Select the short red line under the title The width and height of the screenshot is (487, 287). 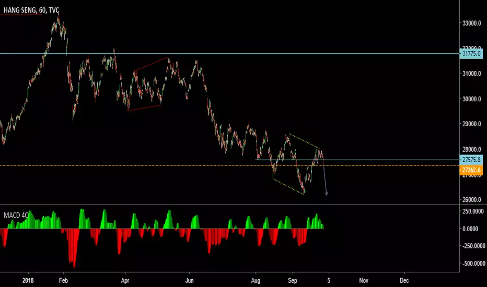(21, 15)
